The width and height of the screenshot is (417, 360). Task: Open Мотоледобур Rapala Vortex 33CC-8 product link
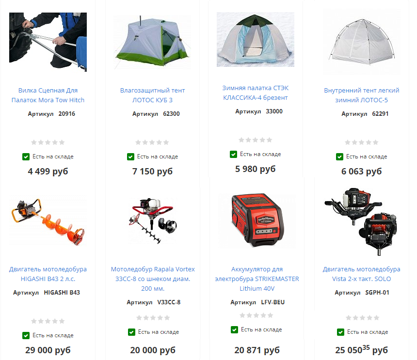coord(153,279)
